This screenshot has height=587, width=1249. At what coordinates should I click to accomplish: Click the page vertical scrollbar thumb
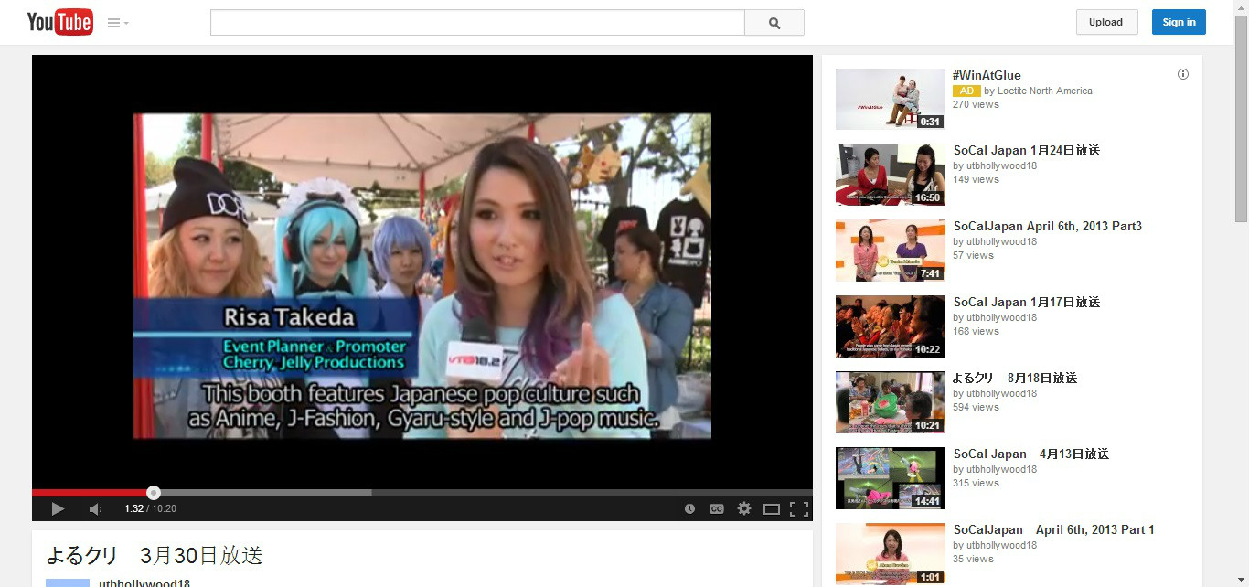pyautogui.click(x=1241, y=118)
